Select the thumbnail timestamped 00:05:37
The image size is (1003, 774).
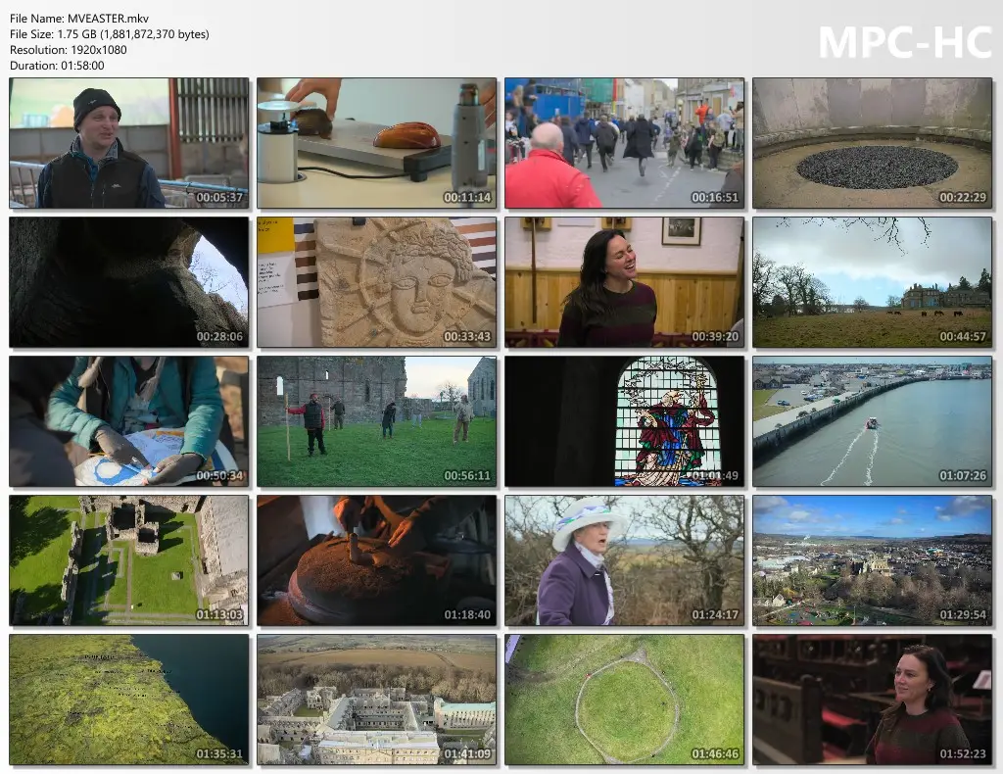click(x=129, y=143)
